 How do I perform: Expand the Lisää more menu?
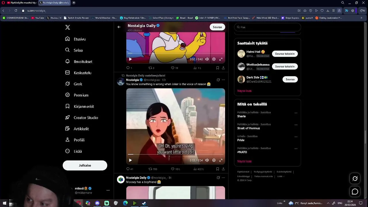coord(74,151)
